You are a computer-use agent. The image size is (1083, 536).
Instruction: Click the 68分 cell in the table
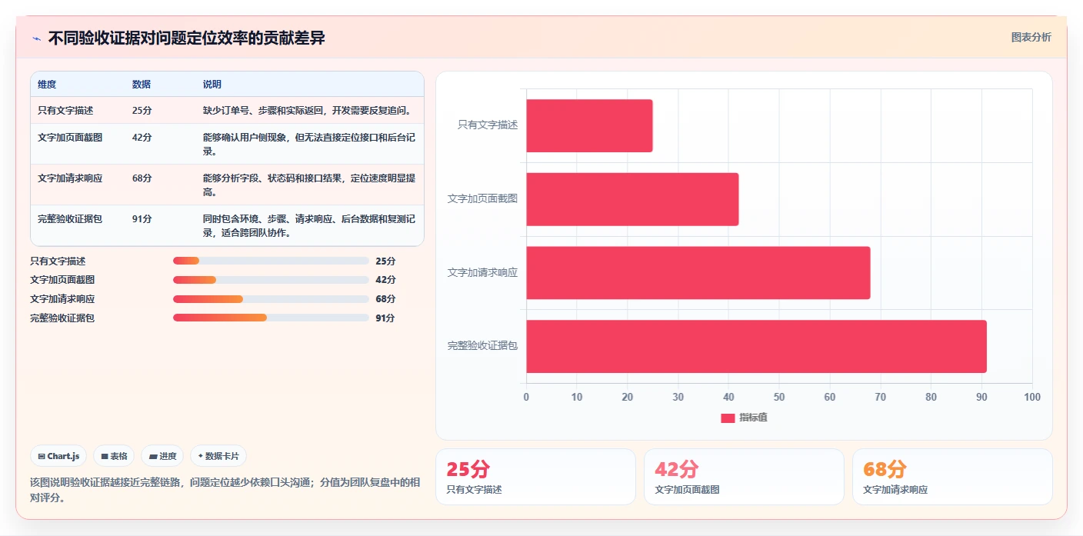pyautogui.click(x=142, y=178)
